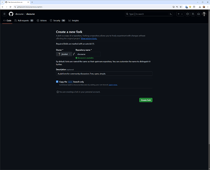Switch to the Code tab
Image resolution: width=210 pixels, height=170 pixels.
7,20
